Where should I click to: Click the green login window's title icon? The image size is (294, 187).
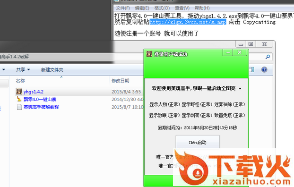pyautogui.click(x=149, y=54)
